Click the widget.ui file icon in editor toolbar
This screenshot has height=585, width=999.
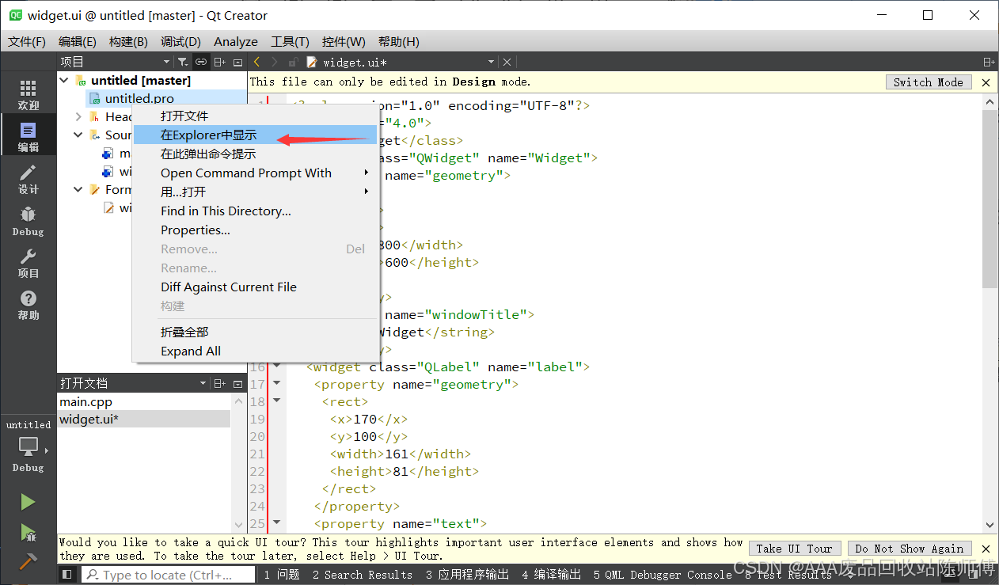click(x=312, y=62)
